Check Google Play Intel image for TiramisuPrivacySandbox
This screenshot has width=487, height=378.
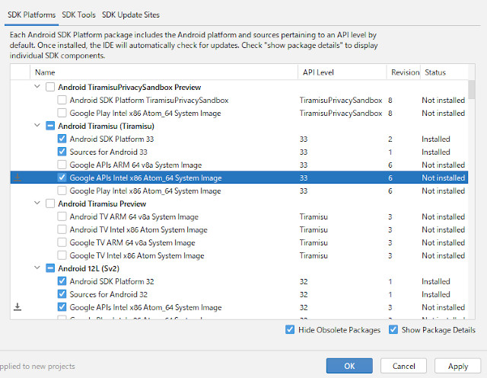click(62, 113)
